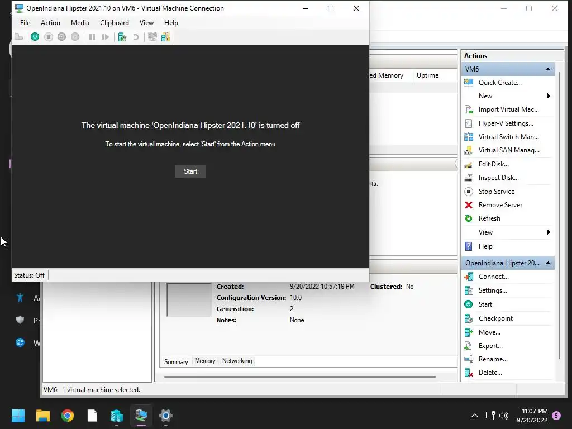Open the View menu in VM Connection
572x429 pixels.
[146, 22]
